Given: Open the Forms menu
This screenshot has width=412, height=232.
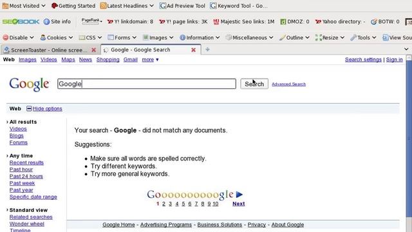Looking at the screenshot, I should [122, 37].
